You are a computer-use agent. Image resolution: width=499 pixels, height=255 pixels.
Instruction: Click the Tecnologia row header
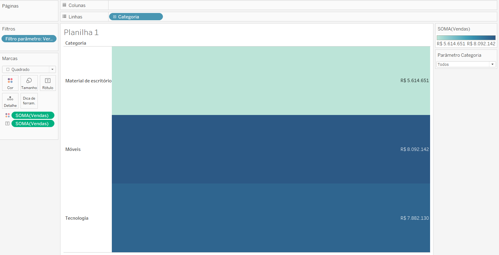77,218
